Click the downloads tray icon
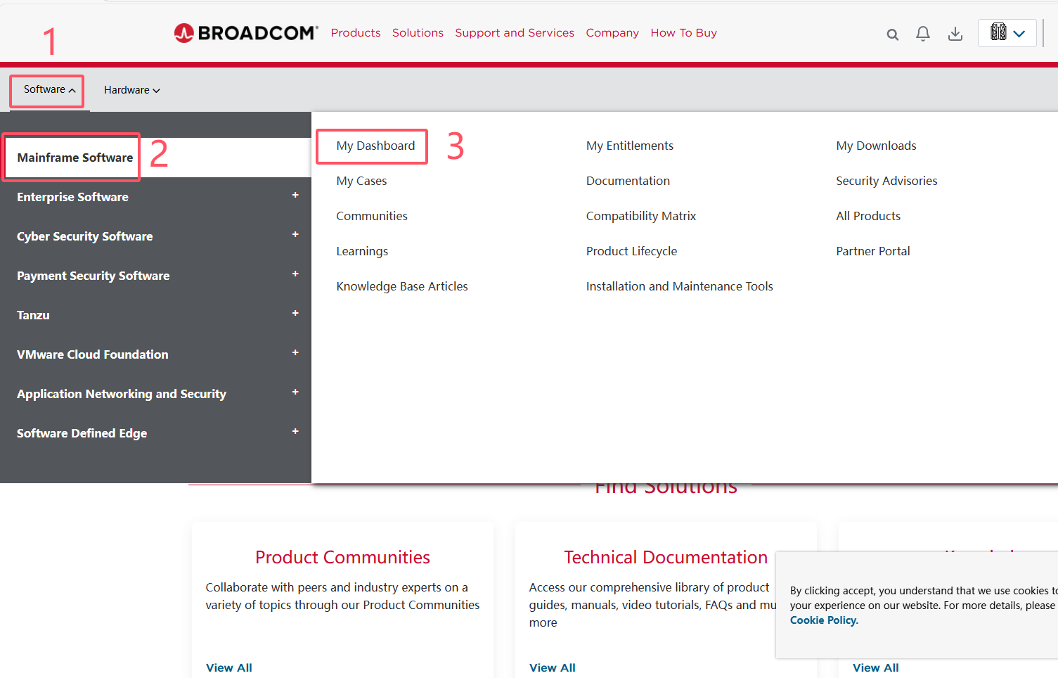 [x=955, y=34]
